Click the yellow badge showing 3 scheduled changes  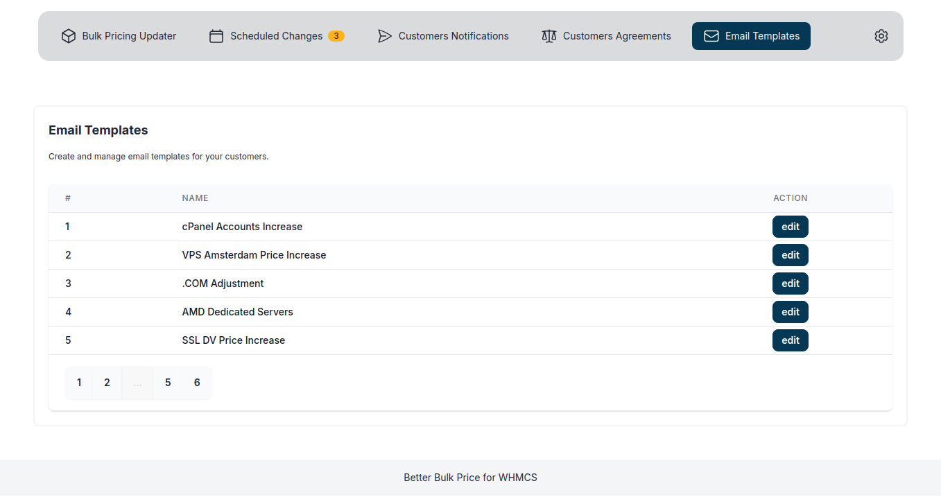pyautogui.click(x=336, y=35)
